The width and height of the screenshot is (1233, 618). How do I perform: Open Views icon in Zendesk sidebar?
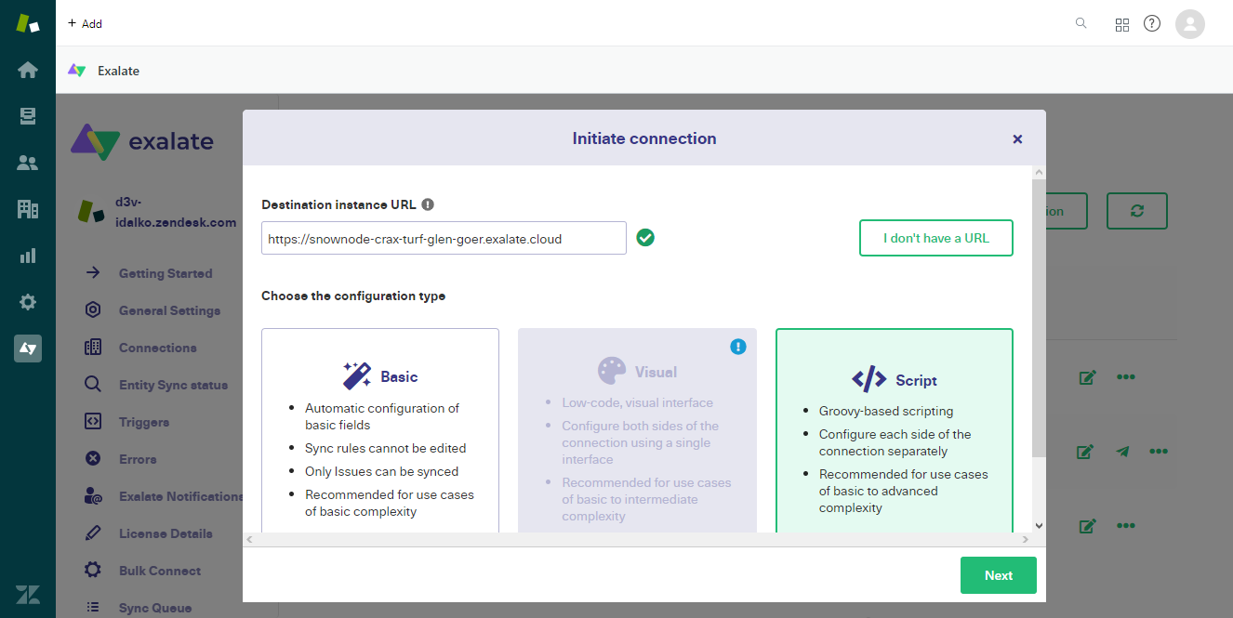coord(28,116)
